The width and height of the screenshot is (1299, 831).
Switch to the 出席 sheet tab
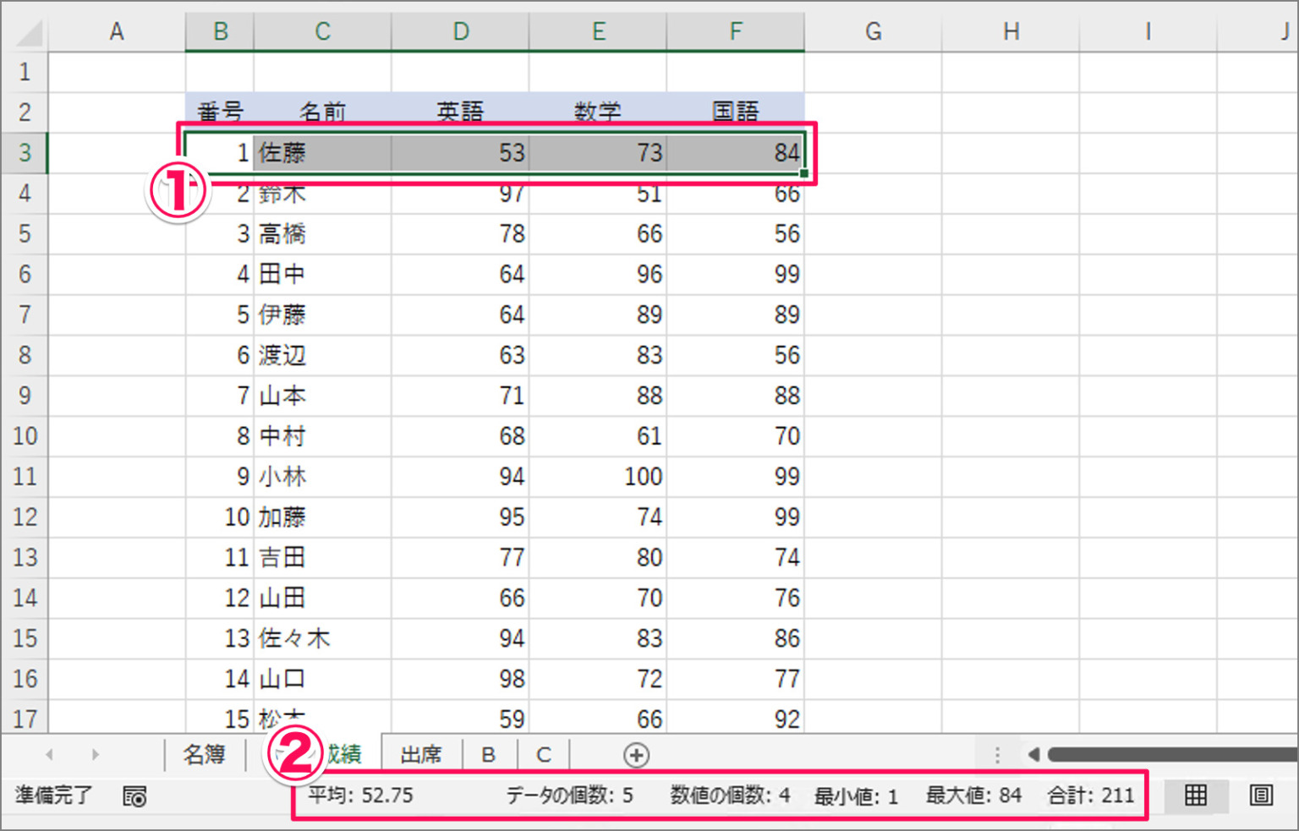pyautogui.click(x=422, y=754)
